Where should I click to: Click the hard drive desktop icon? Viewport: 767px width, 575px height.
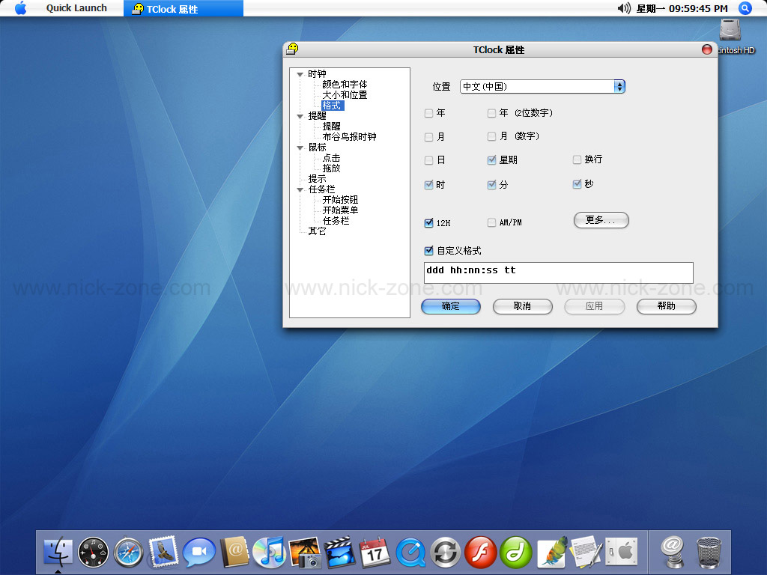click(730, 29)
